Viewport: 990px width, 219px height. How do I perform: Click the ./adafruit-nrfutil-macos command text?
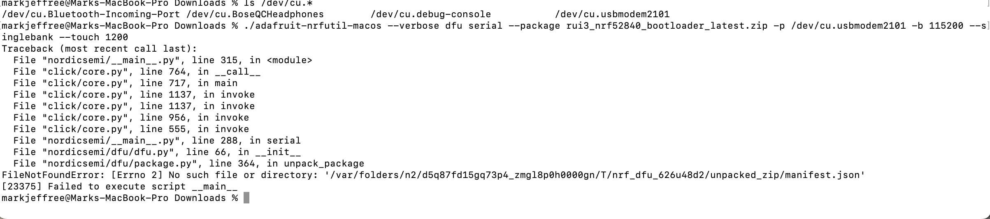pos(318,26)
